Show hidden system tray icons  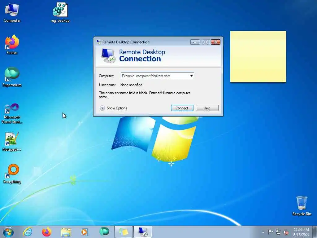click(x=263, y=232)
